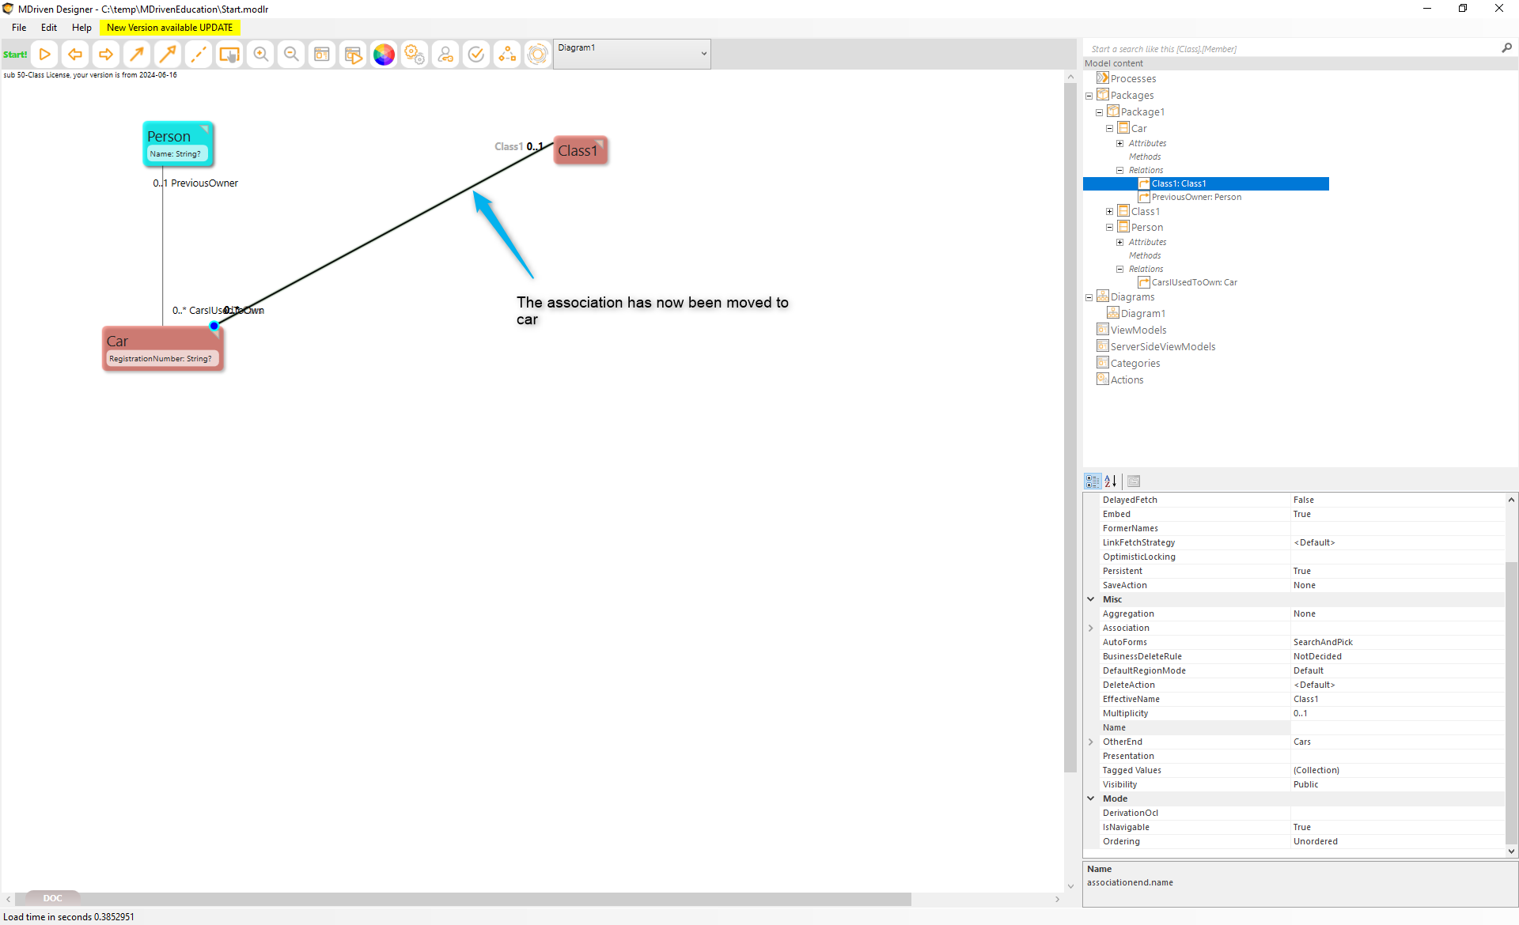Open the Edit menu
The image size is (1519, 925).
coord(49,28)
